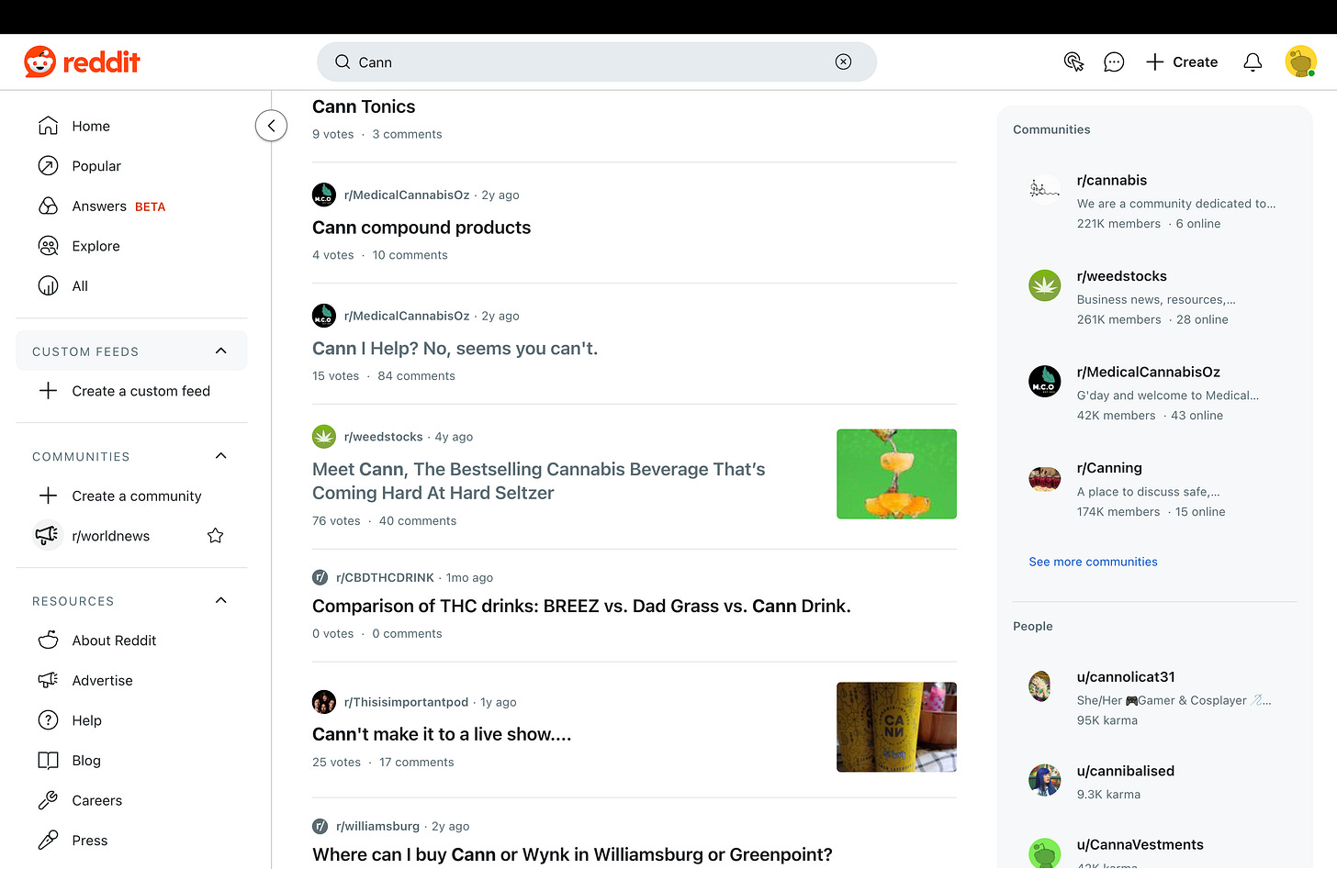Click See more communities link
This screenshot has height=869, width=1337.
(1093, 562)
